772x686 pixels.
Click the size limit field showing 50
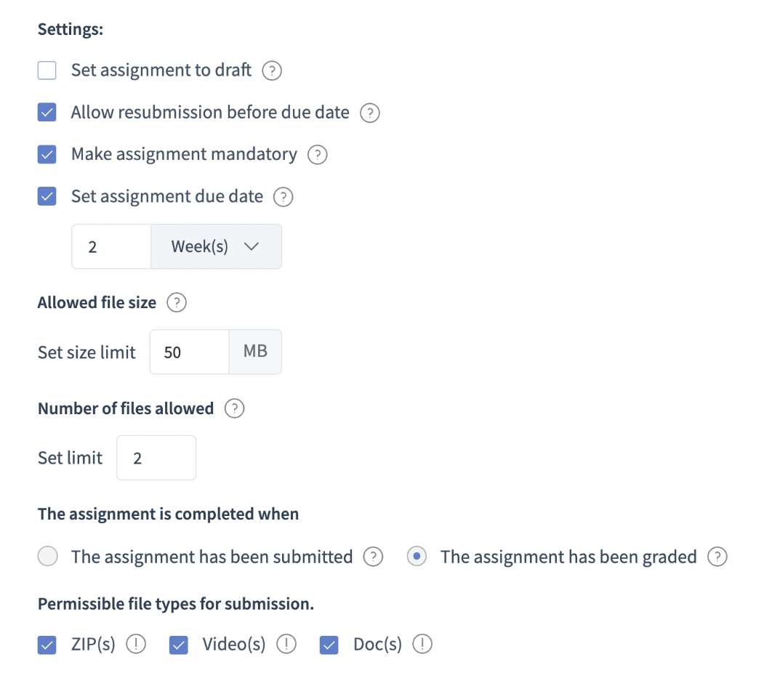(x=188, y=352)
